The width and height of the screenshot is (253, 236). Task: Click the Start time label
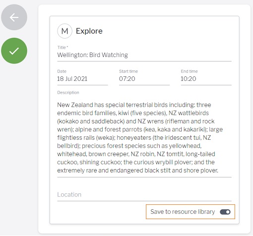click(128, 71)
